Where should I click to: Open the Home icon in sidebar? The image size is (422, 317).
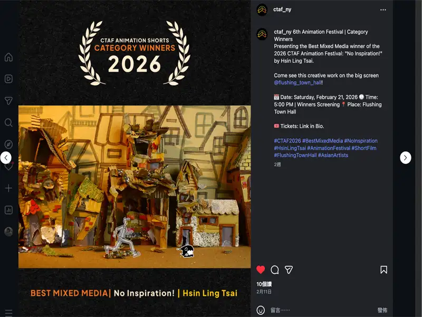tap(8, 57)
